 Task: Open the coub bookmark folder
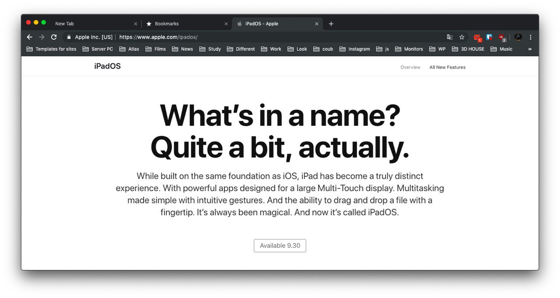pos(323,49)
